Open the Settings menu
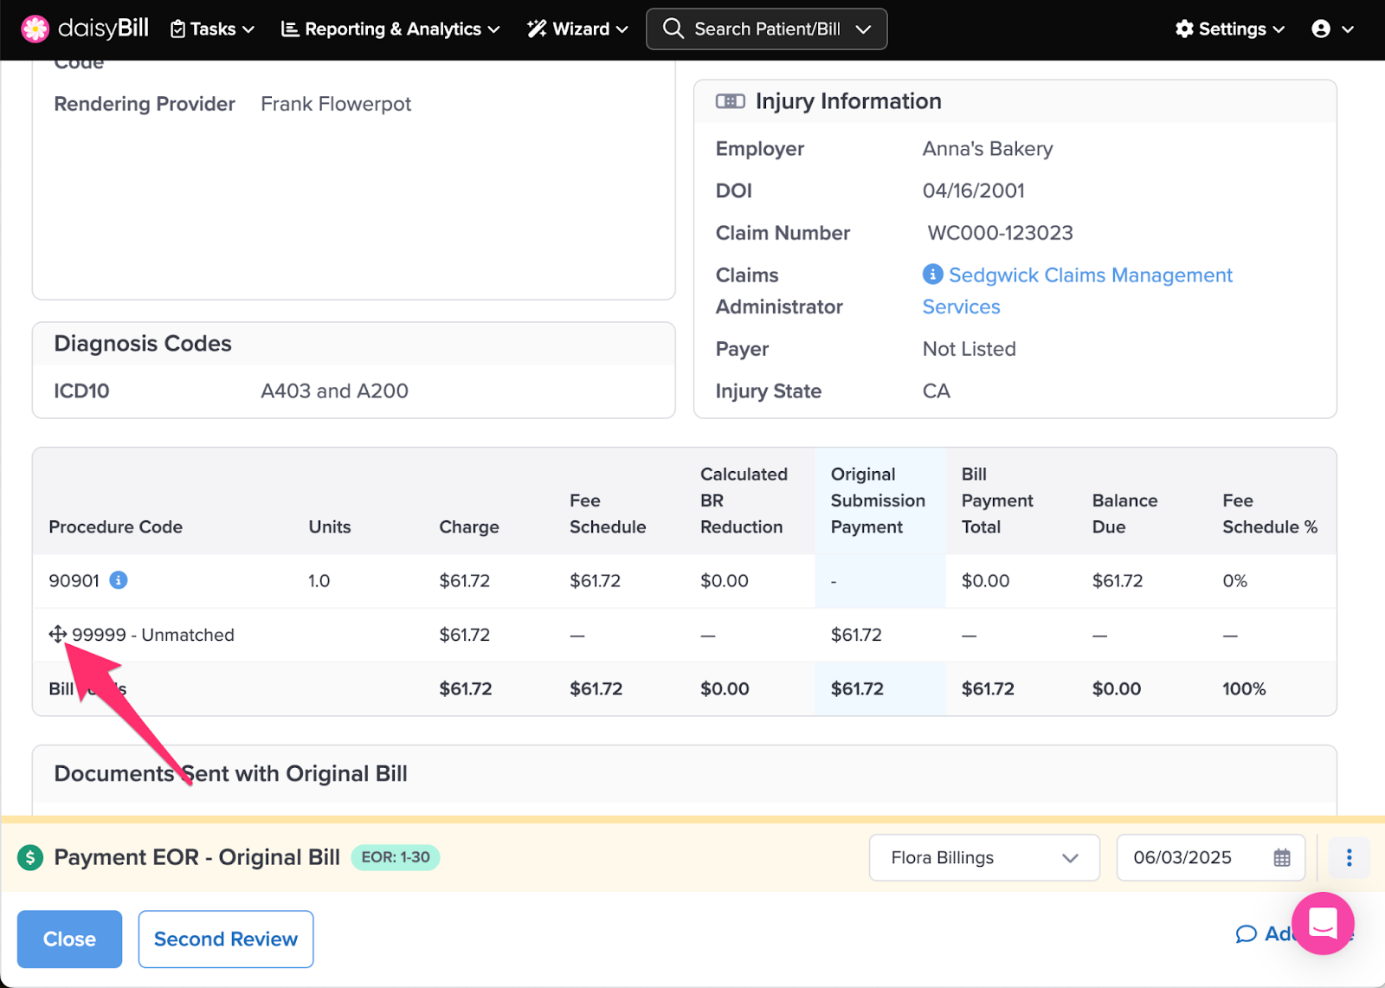Image resolution: width=1385 pixels, height=988 pixels. [x=1230, y=29]
